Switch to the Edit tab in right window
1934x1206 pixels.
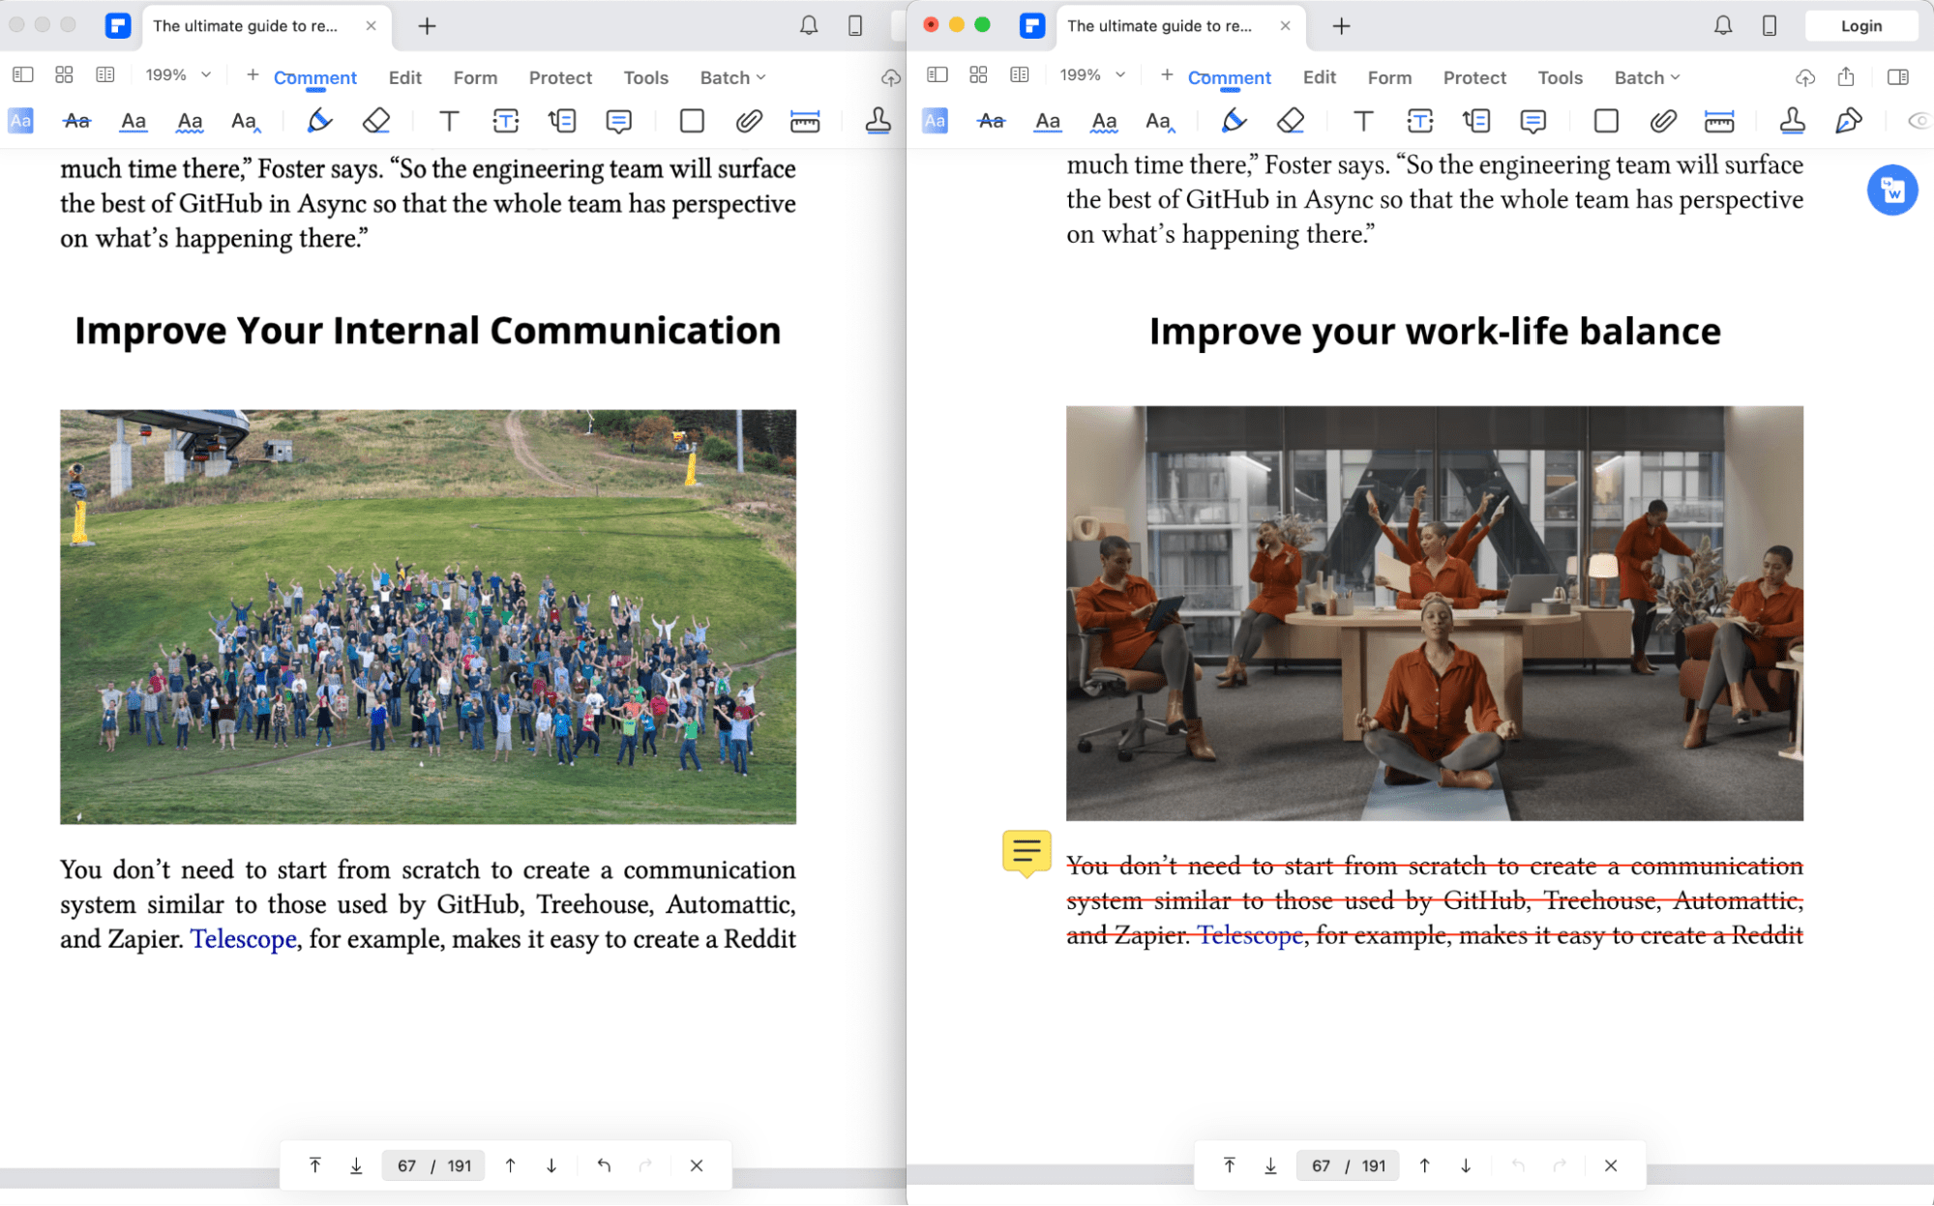[1319, 77]
